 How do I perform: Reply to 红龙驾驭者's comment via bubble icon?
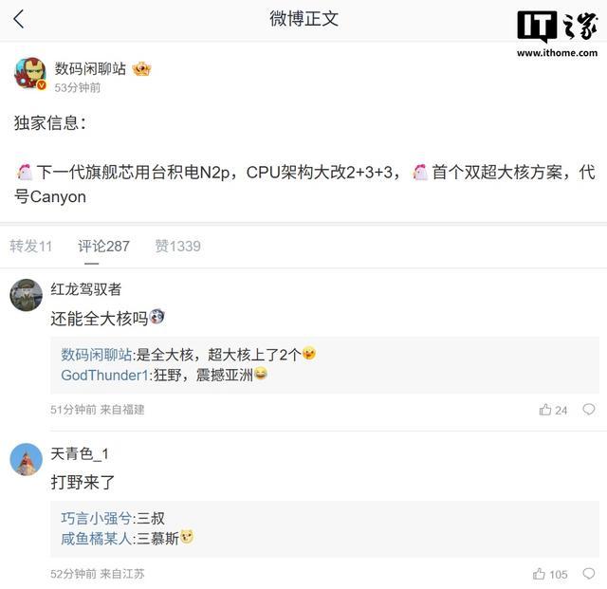pyautogui.click(x=589, y=410)
